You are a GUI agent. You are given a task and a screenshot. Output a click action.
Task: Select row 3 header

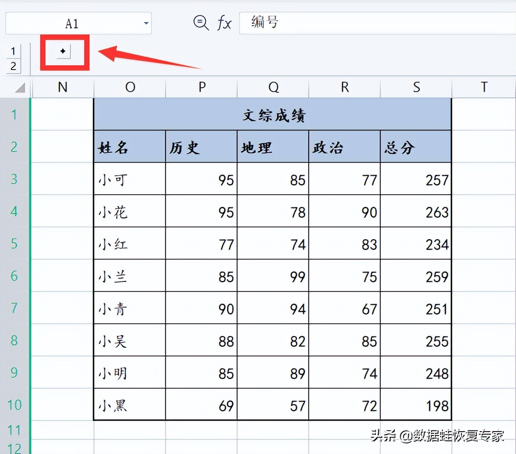(x=15, y=179)
